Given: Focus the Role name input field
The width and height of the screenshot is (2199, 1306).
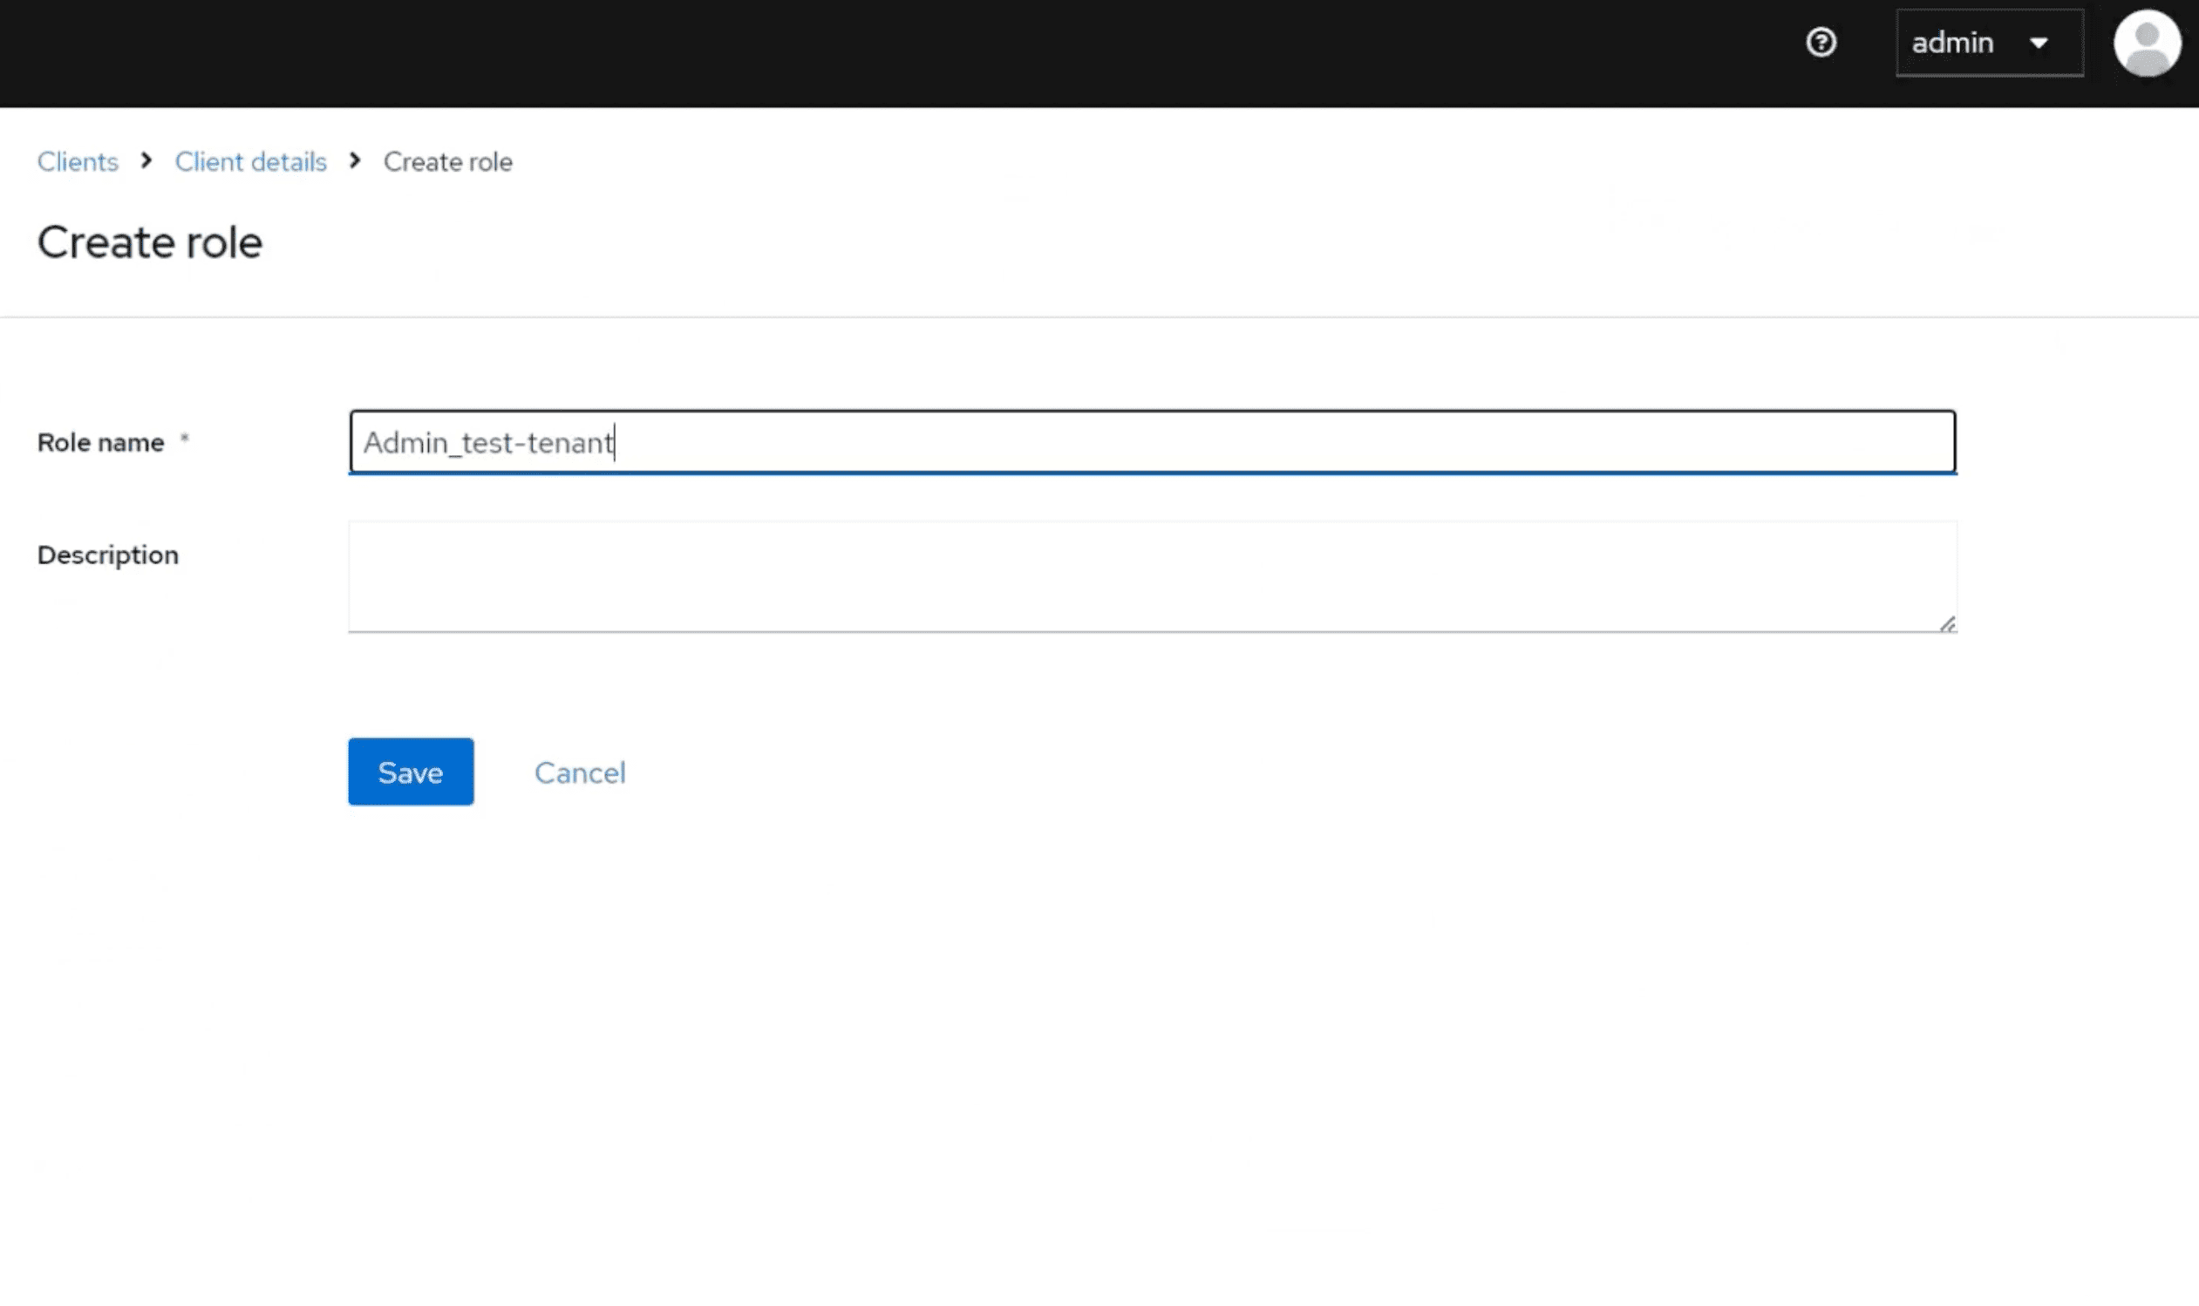Looking at the screenshot, I should click(x=1151, y=442).
